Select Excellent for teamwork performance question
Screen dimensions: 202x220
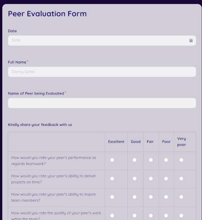[112, 160]
